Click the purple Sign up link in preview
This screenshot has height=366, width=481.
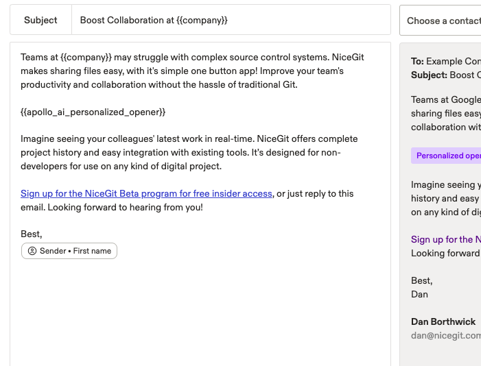point(445,239)
